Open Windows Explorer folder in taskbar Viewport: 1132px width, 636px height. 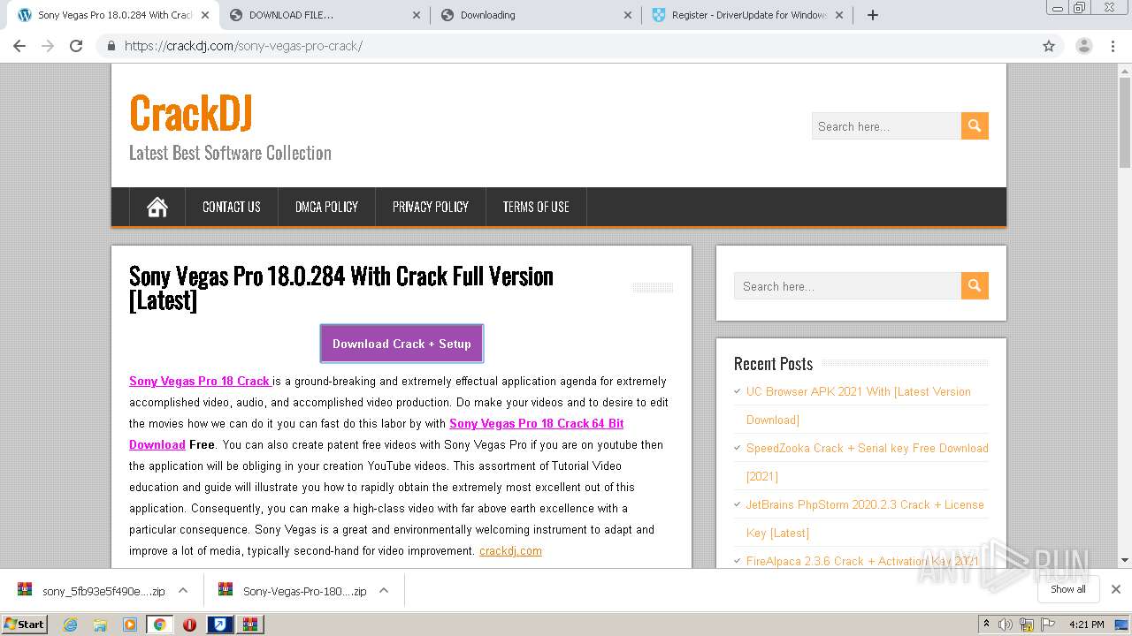click(x=100, y=625)
